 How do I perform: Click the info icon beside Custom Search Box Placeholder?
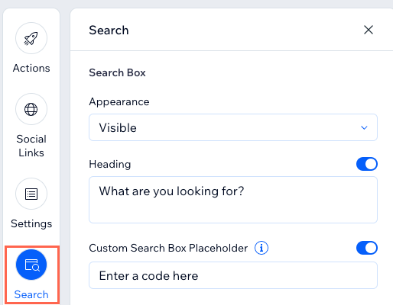pos(261,248)
